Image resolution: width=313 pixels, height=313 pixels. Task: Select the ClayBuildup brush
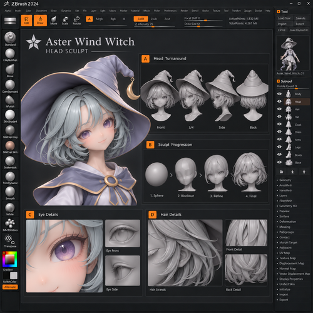point(10,54)
